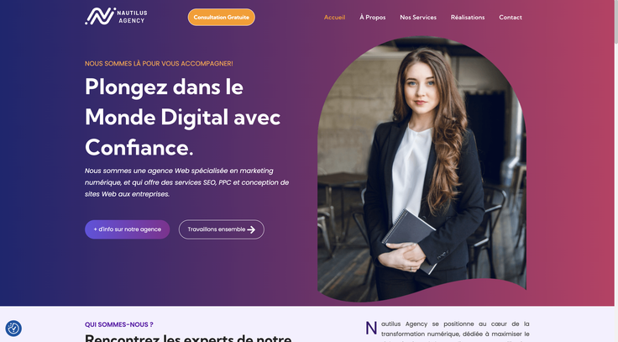
Task: Click the + d'info sur notre agence button
Action: click(x=128, y=229)
